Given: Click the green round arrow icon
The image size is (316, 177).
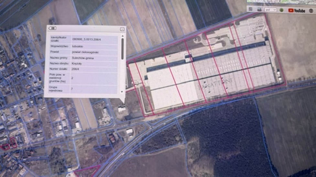Looking at the screenshot, I should [281, 10].
